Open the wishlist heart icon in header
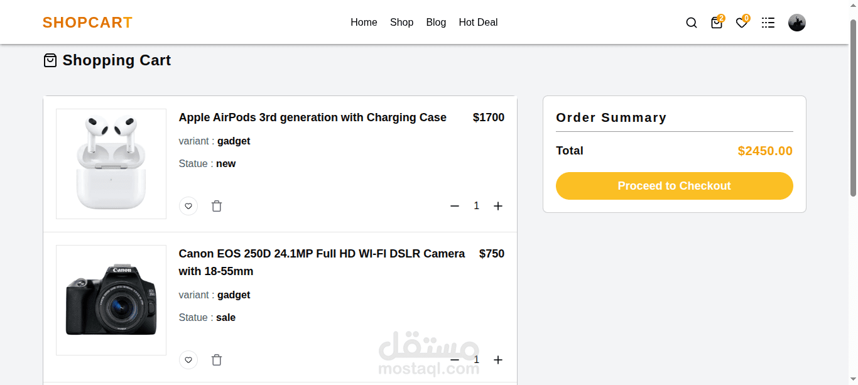858x385 pixels. pos(742,23)
